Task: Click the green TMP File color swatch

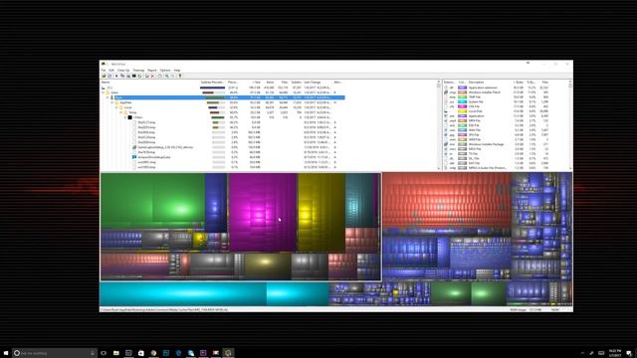Action: [x=462, y=97]
